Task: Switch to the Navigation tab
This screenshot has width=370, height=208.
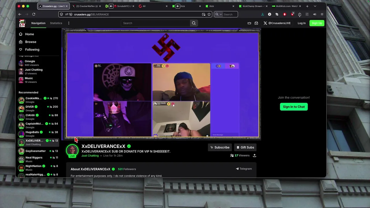Action: click(x=38, y=23)
